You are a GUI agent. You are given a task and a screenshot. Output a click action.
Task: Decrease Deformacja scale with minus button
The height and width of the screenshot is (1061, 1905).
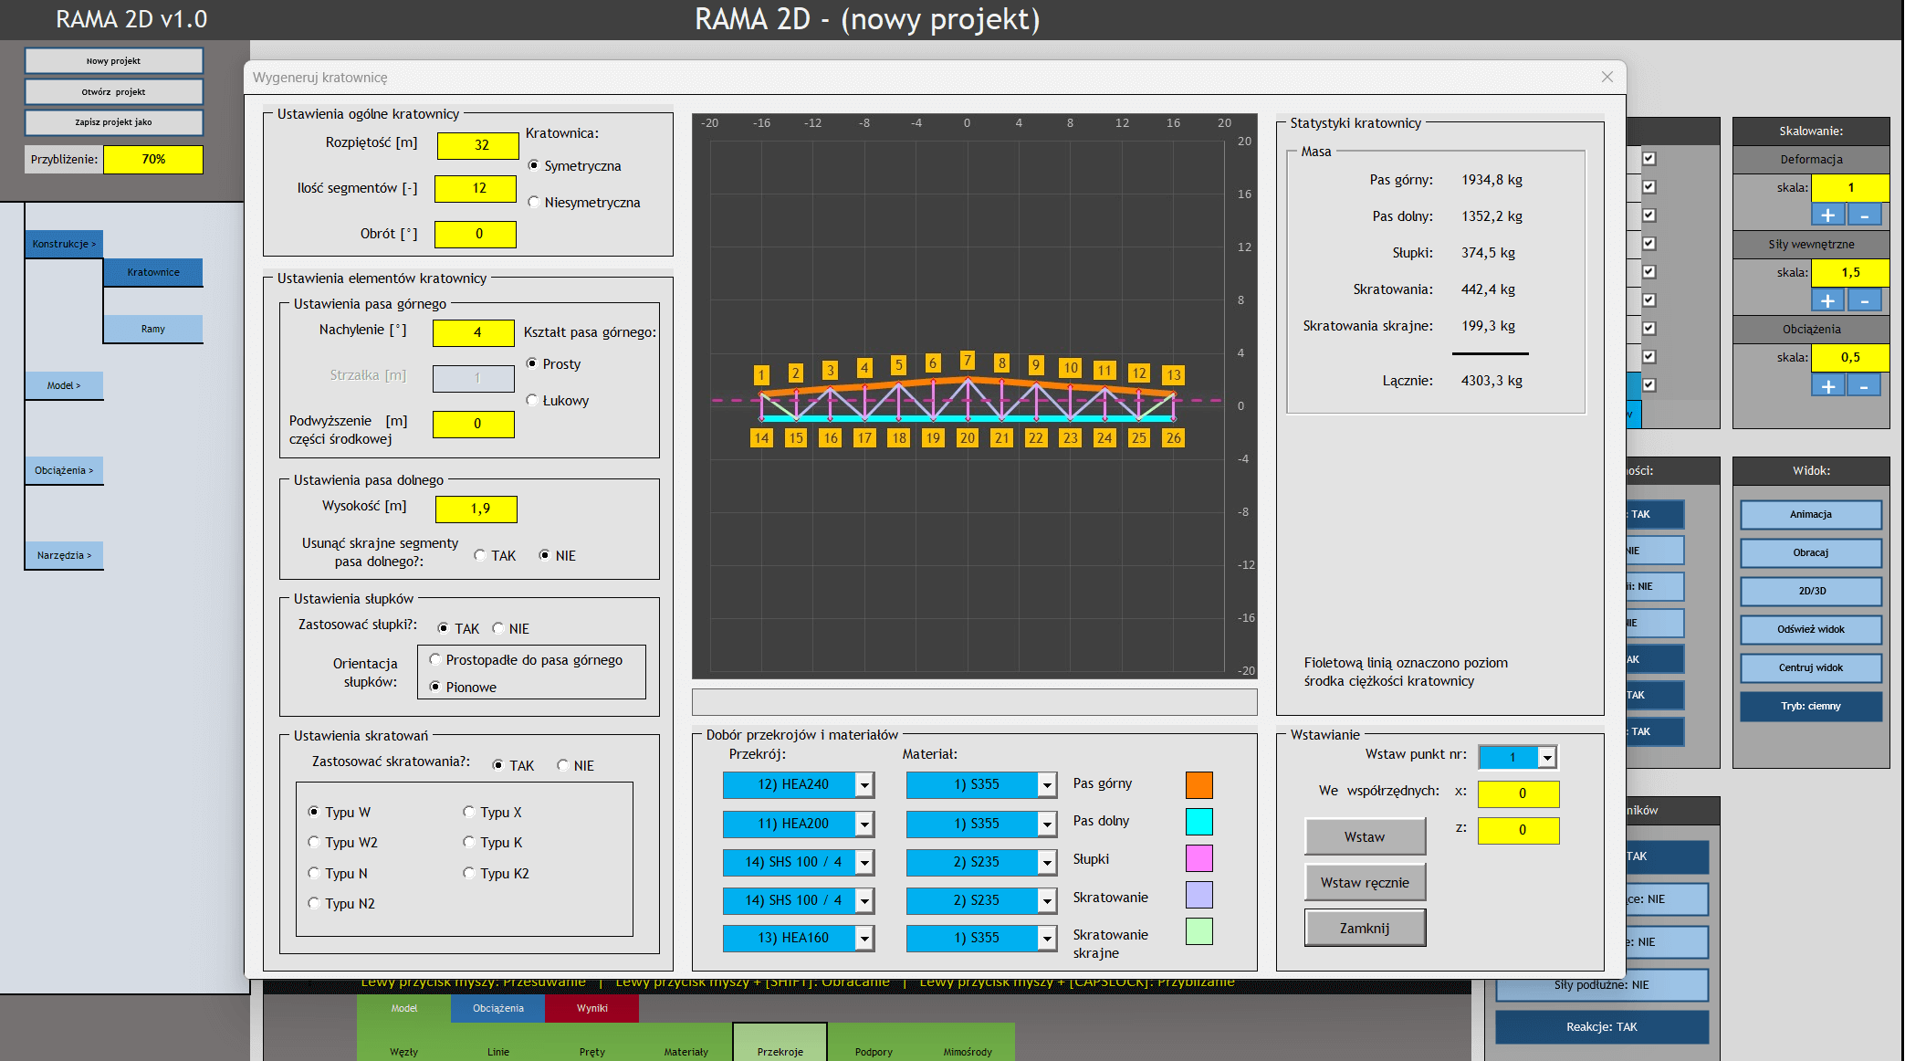click(1864, 215)
